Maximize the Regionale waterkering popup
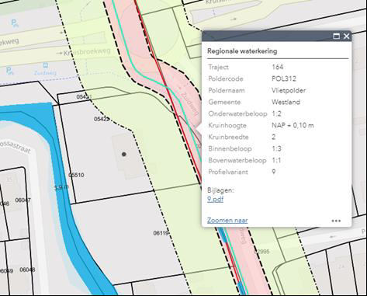The width and height of the screenshot is (367, 296). coord(336,37)
